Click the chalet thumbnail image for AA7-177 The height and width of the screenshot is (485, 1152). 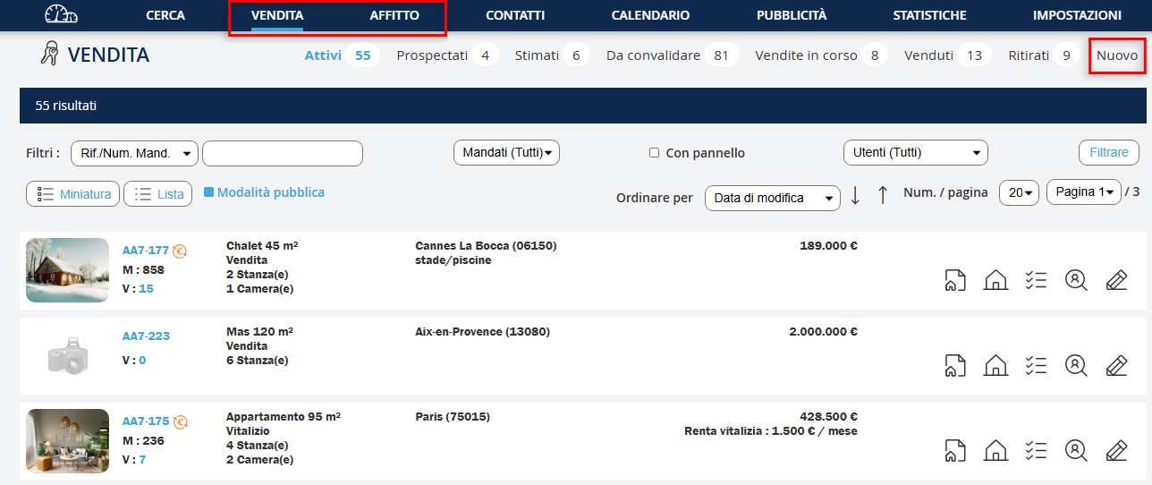coord(68,270)
